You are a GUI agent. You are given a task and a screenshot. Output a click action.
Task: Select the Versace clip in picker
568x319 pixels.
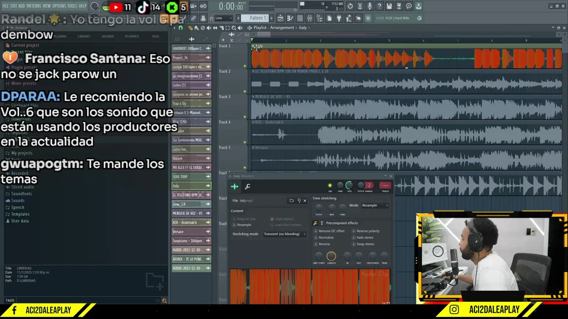(191, 232)
